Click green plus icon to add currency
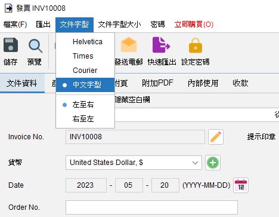Viewport: 279px width, 217px height. (213, 163)
